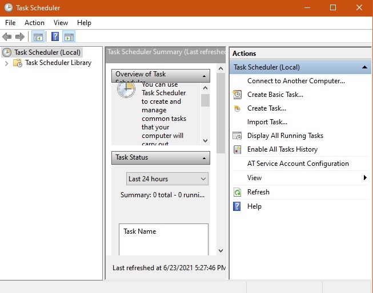Toggle the Show/Hide Console Tree toolbar icon
The height and width of the screenshot is (293, 373).
pyautogui.click(x=38, y=37)
